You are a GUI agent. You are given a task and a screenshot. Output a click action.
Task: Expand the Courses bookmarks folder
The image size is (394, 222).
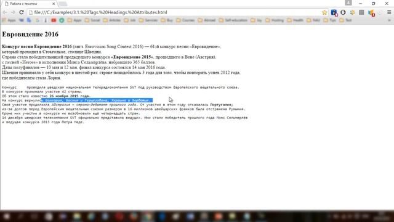pyautogui.click(x=185, y=20)
